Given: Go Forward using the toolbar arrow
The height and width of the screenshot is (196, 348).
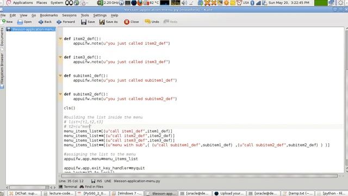Looking at the screenshot, I should [x=65, y=22].
